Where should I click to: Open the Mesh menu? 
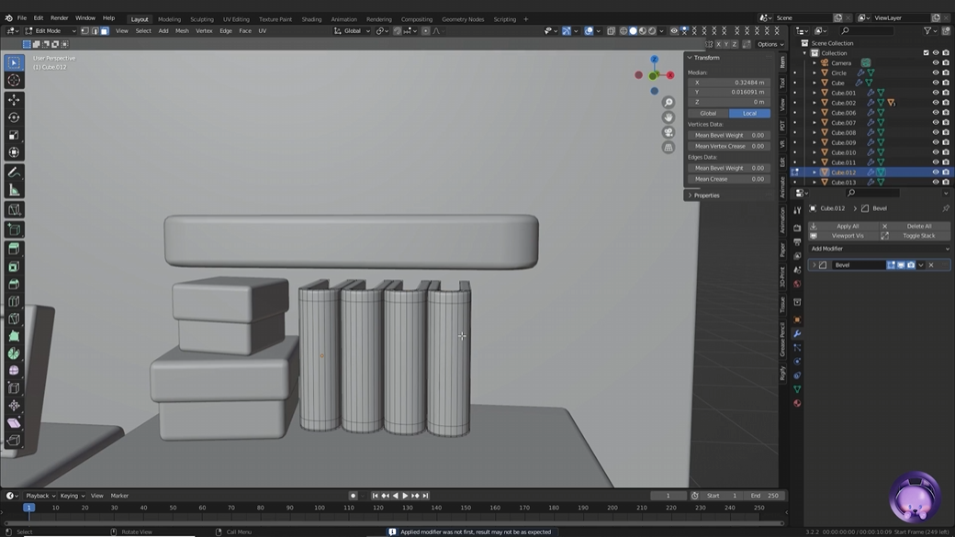182,31
